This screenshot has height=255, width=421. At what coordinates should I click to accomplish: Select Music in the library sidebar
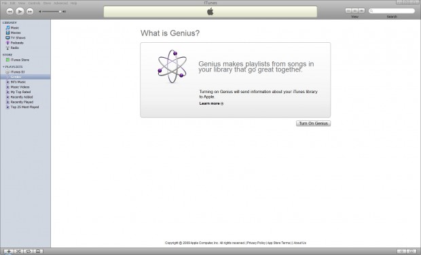tap(15, 28)
